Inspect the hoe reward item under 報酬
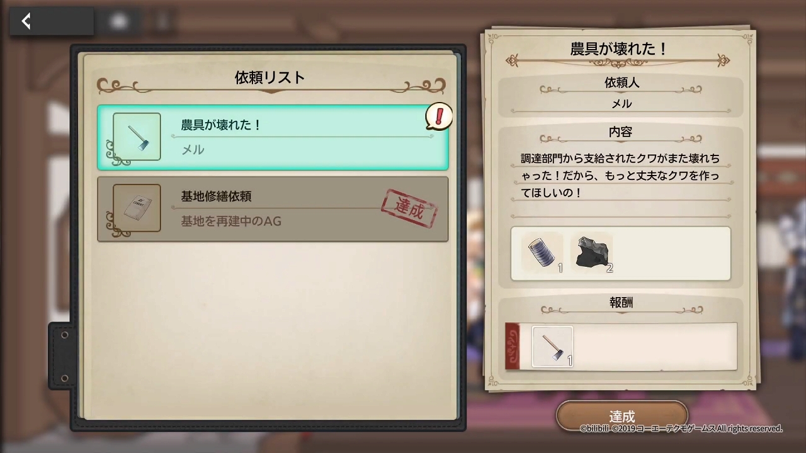This screenshot has height=453, width=806. click(x=552, y=346)
